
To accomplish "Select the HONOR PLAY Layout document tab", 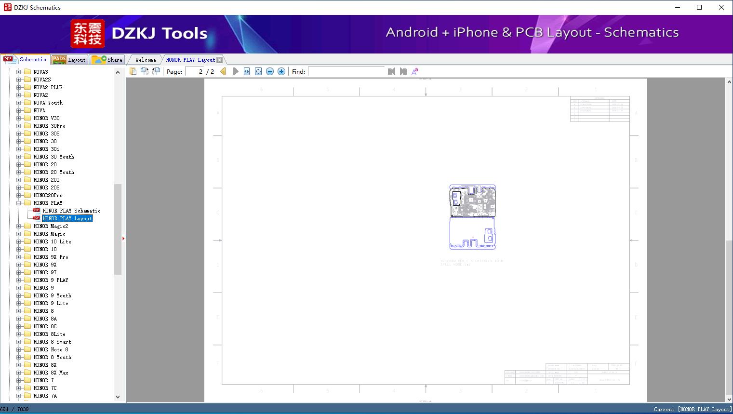I will (190, 60).
